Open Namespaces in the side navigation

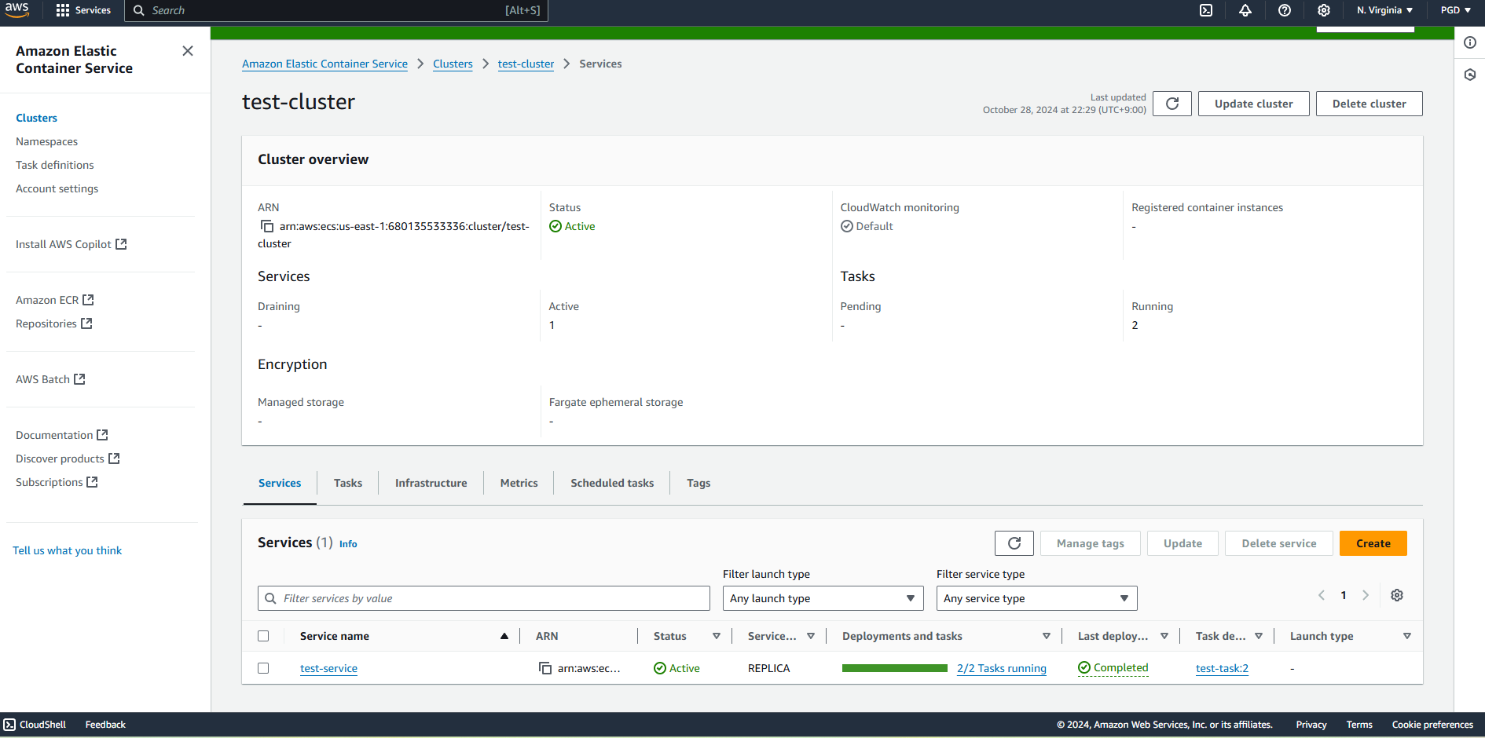tap(47, 141)
